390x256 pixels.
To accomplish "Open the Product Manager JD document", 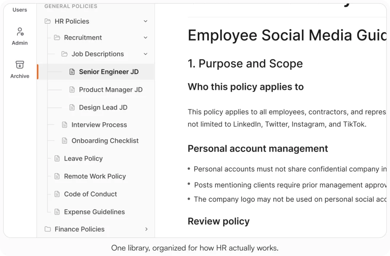I will 111,90.
